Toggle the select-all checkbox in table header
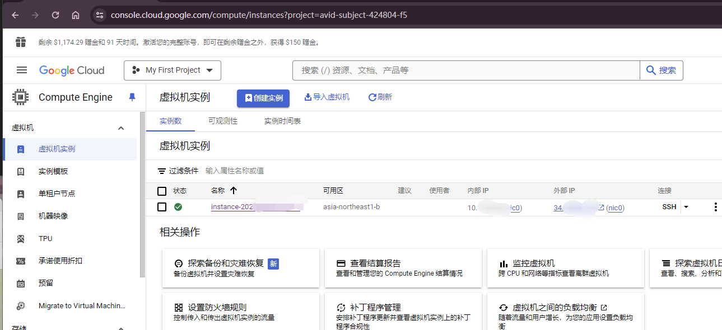This screenshot has width=722, height=330. click(x=162, y=191)
